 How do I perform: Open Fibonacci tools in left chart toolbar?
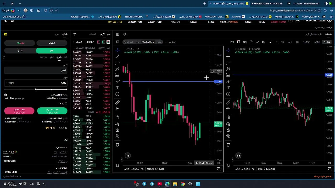[x=118, y=63]
